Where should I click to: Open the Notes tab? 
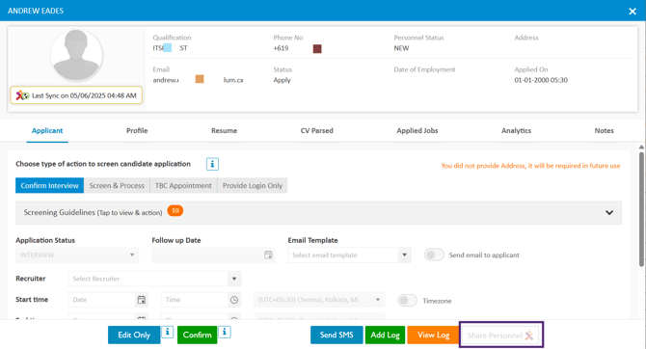[604, 130]
